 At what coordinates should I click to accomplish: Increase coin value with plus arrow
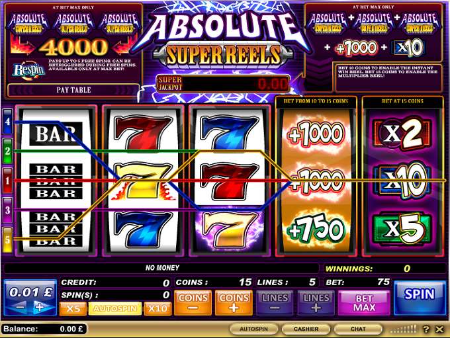coord(40,308)
